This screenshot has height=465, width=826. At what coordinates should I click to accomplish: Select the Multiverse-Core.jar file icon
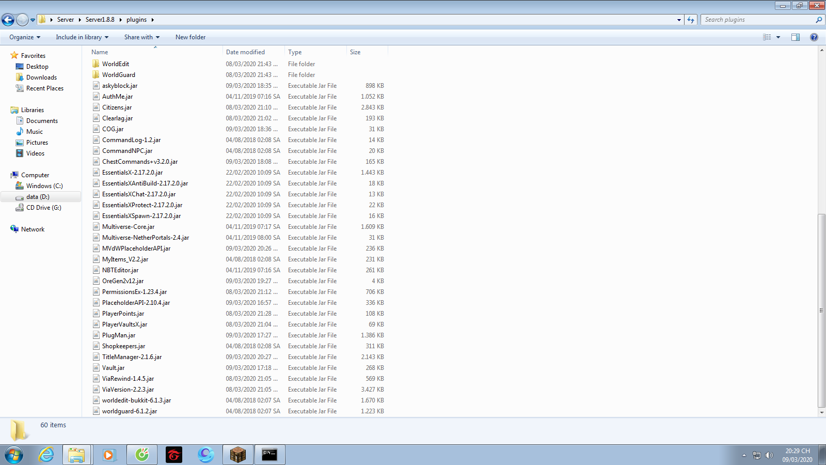point(96,227)
